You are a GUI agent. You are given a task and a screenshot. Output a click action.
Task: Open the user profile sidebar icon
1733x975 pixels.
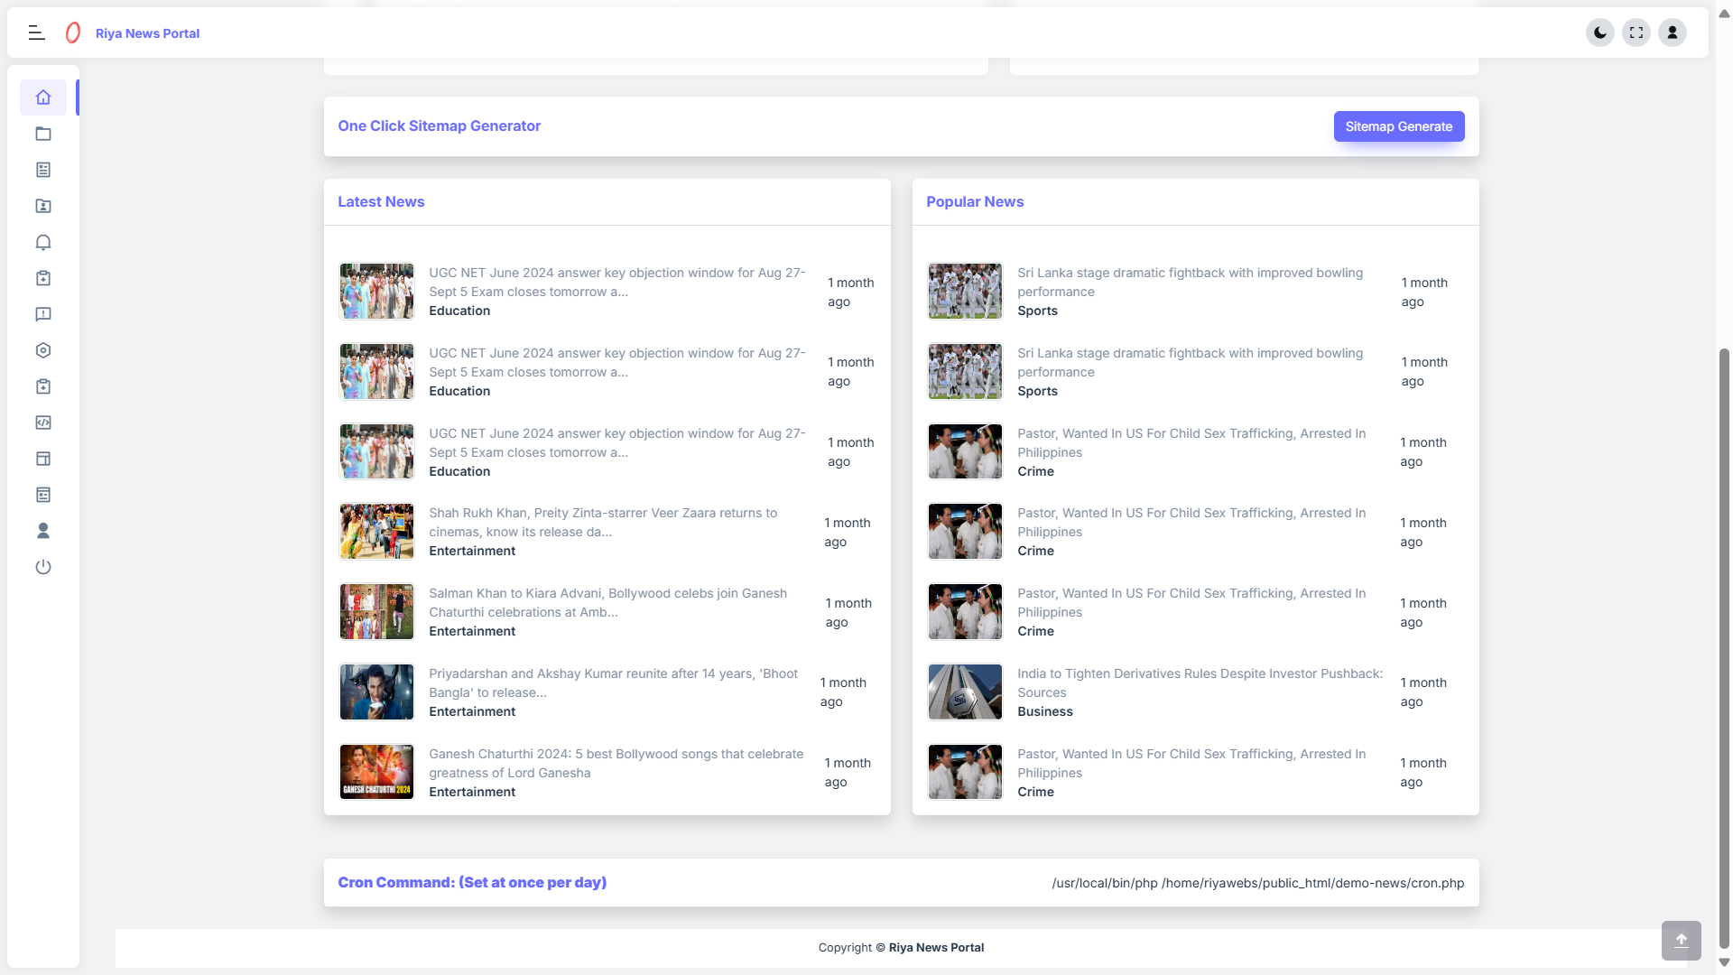(43, 531)
